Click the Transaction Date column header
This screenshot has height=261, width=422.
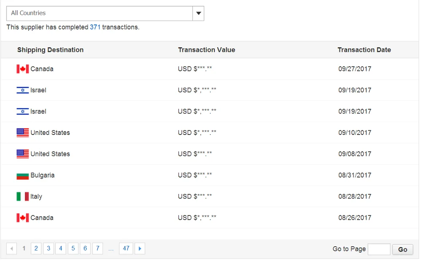pos(364,50)
